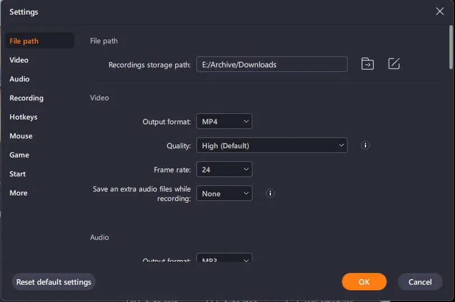
Task: Open the Quality High (Default) dropdown
Action: 272,145
